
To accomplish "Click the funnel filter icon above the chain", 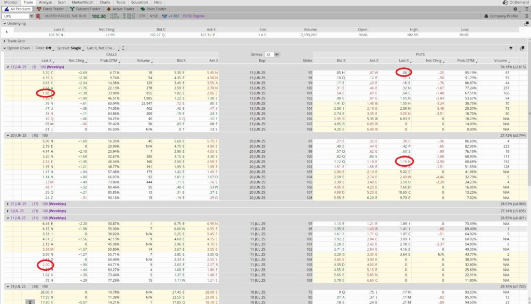I will [x=511, y=48].
